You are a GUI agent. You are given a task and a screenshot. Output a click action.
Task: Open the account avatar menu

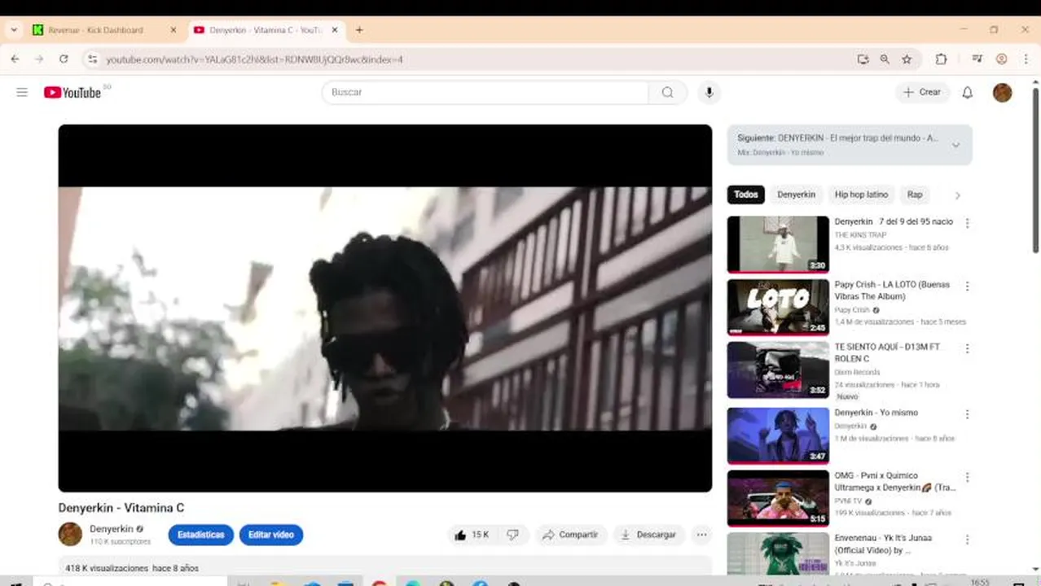coord(1002,92)
